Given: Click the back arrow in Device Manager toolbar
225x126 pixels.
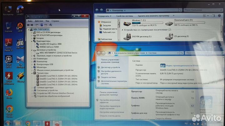Looking at the screenshot, I should point(28,25).
